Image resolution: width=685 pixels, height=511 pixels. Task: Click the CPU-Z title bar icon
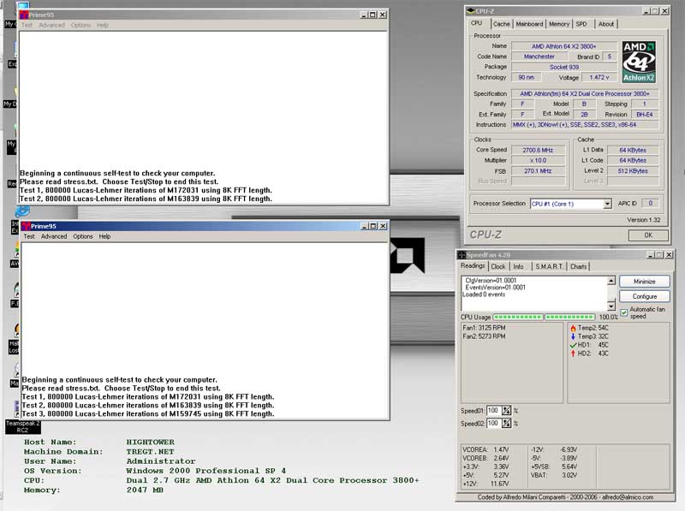470,11
